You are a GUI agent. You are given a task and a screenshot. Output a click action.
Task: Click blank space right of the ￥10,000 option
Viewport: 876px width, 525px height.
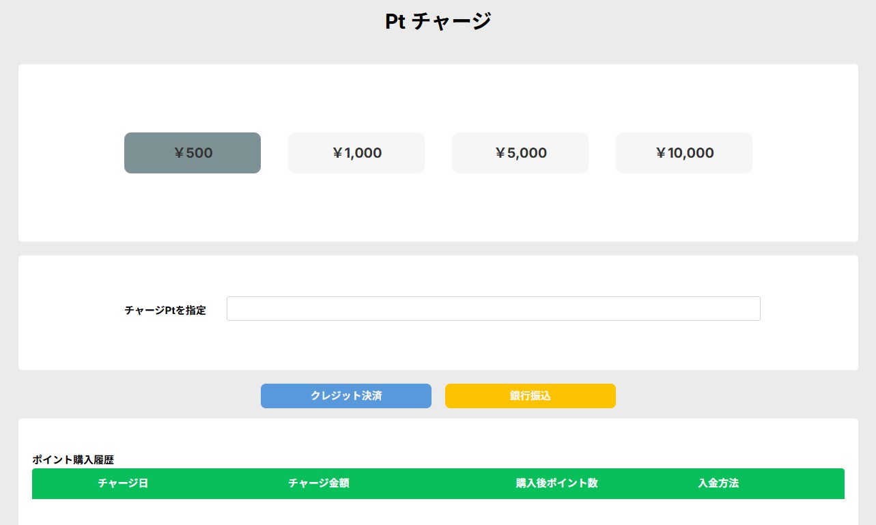(804, 153)
